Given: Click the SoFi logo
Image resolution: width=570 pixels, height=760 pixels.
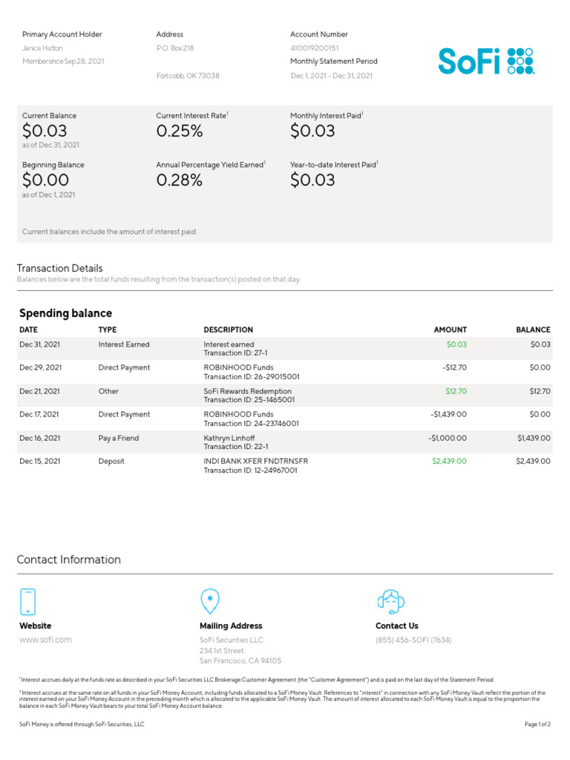Looking at the screenshot, I should [486, 61].
